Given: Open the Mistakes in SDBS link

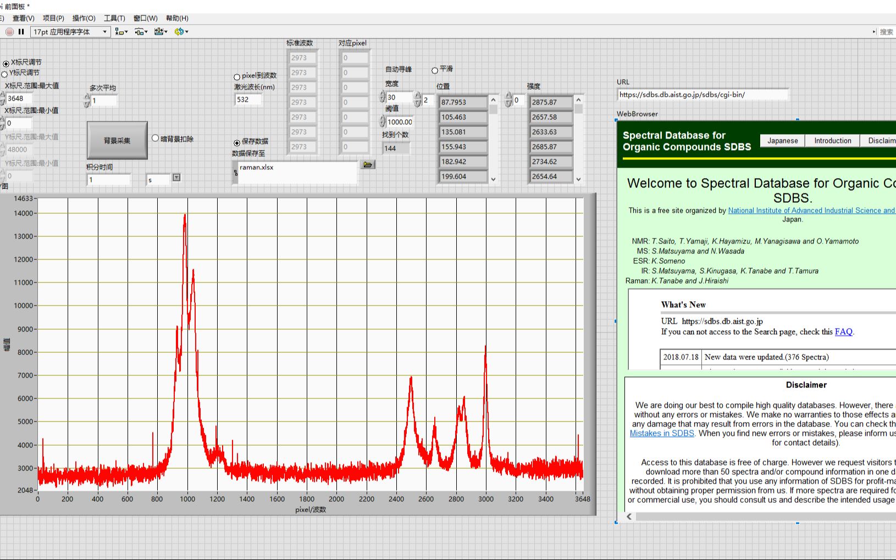Looking at the screenshot, I should (x=662, y=433).
